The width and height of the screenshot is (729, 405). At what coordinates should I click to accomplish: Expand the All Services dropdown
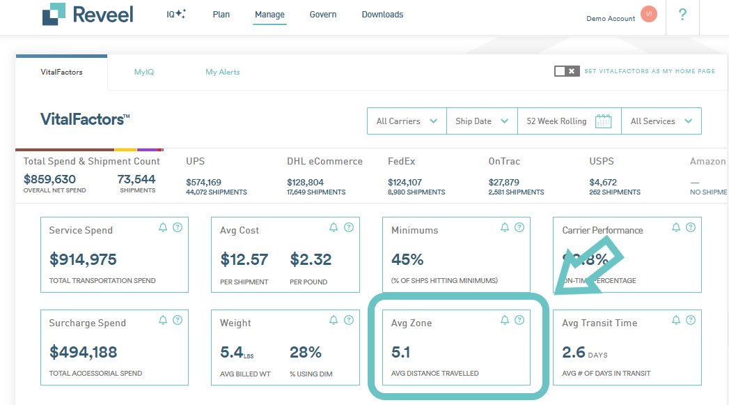coord(661,121)
